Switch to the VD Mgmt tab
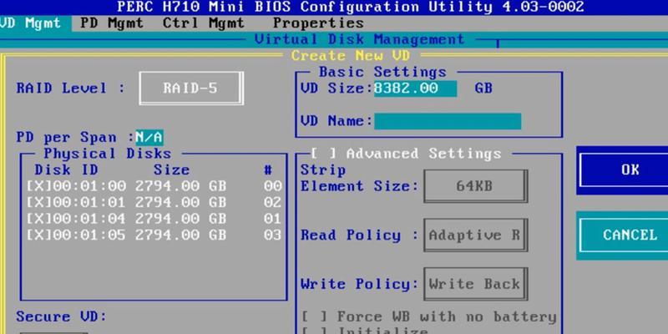 35,23
